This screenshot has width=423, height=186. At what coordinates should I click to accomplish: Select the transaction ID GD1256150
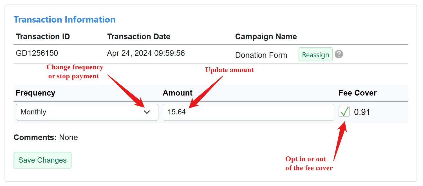tap(37, 53)
